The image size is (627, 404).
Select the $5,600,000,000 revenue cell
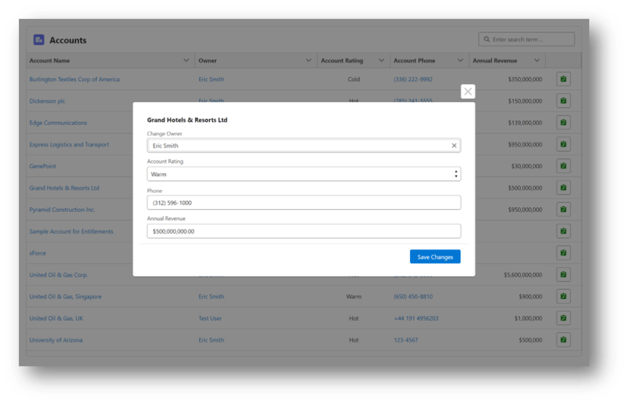(x=523, y=275)
